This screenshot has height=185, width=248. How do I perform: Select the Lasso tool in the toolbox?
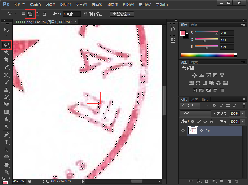(6, 45)
